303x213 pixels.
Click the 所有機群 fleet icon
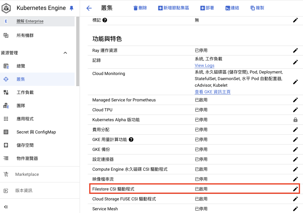point(6,35)
